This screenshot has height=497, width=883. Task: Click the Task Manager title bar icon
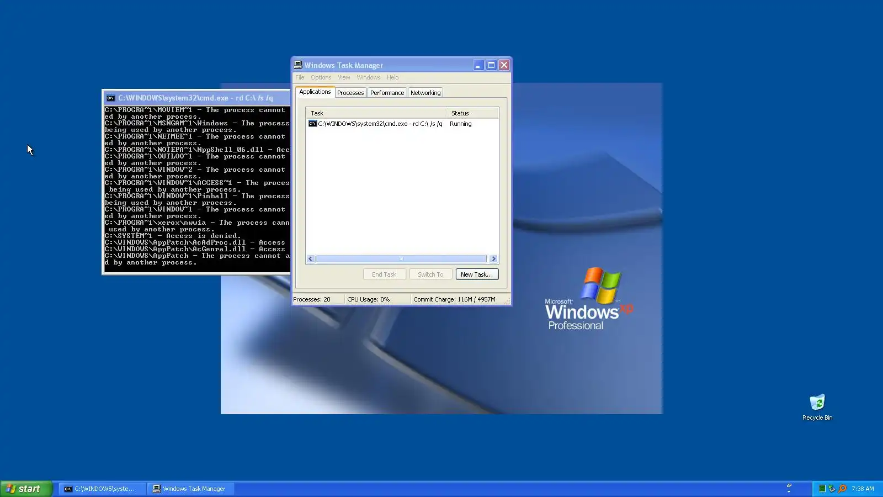click(298, 65)
